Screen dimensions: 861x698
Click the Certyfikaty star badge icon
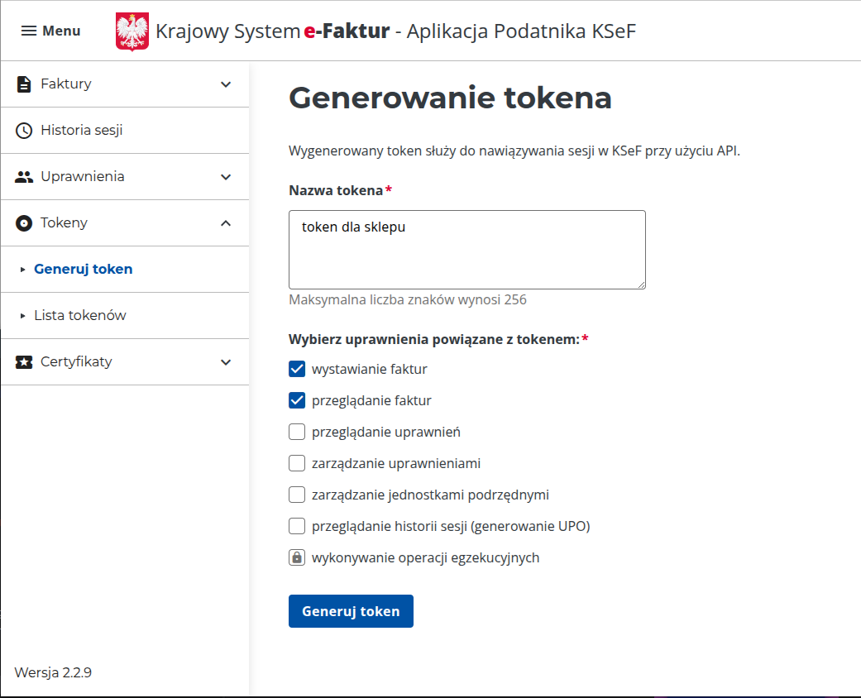pos(24,362)
